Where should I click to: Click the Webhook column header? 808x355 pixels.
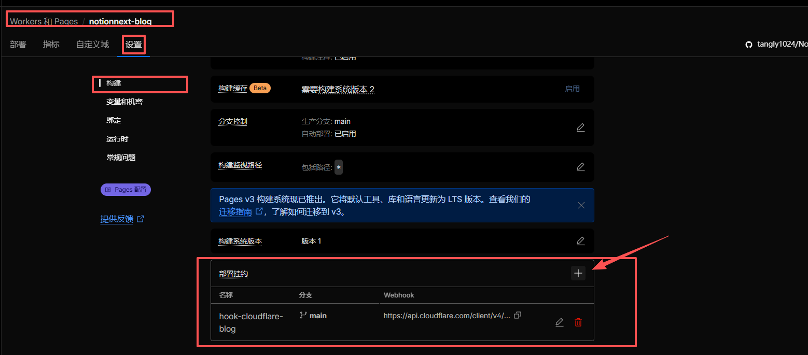pos(399,295)
